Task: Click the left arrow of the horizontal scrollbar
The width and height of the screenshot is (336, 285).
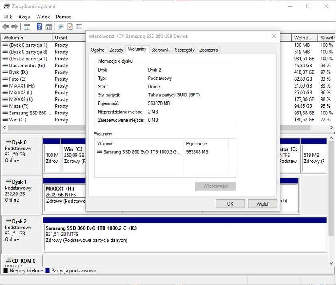Action: pyautogui.click(x=4, y=127)
